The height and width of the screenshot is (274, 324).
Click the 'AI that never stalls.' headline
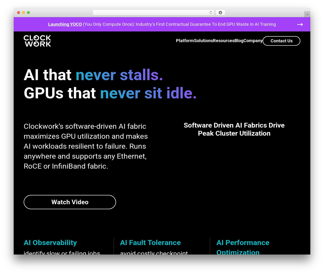click(x=93, y=75)
